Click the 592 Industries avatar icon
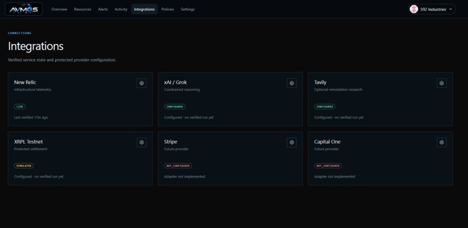Image resolution: width=468 pixels, height=228 pixels. pos(413,9)
